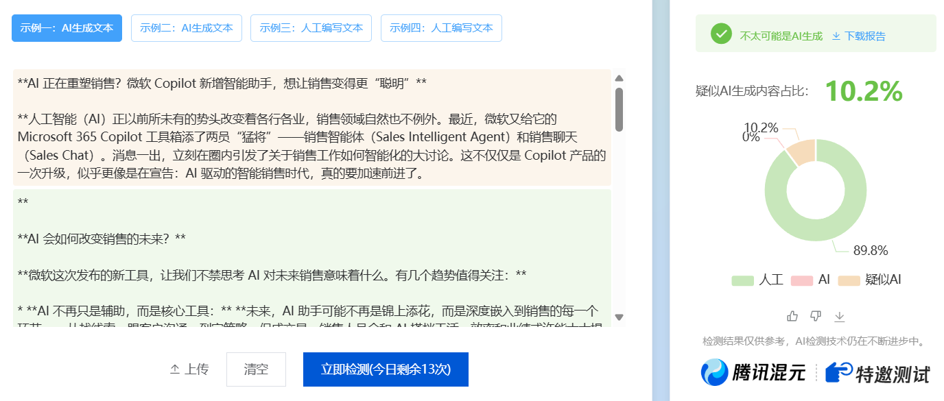Toggle AI legend pink swatch
The width and height of the screenshot is (944, 401).
802,280
